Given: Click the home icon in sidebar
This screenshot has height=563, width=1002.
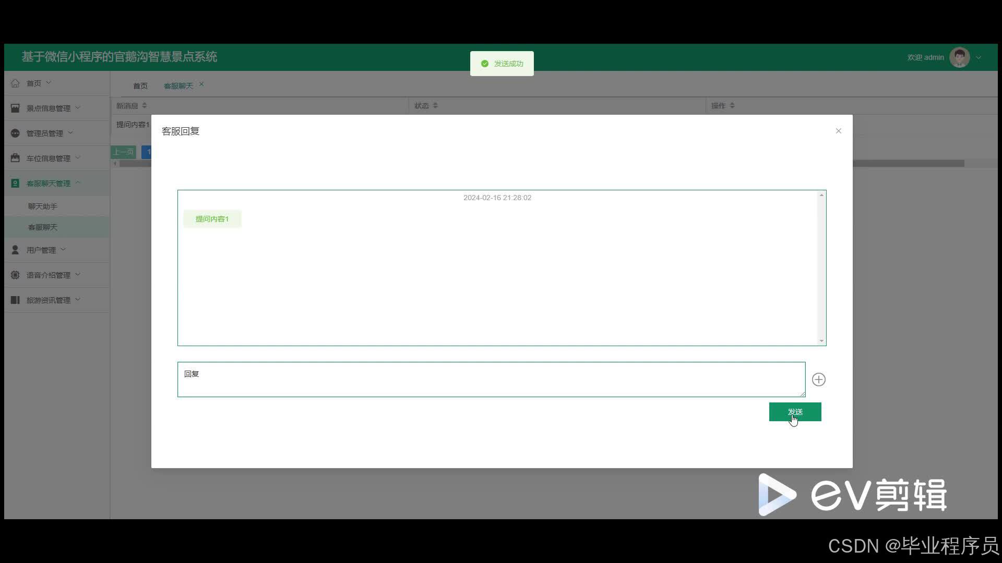Looking at the screenshot, I should point(15,83).
